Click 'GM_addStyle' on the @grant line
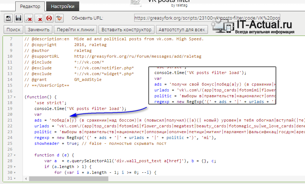Image resolution: width=305 pixels, height=184 pixels. tap(88, 79)
